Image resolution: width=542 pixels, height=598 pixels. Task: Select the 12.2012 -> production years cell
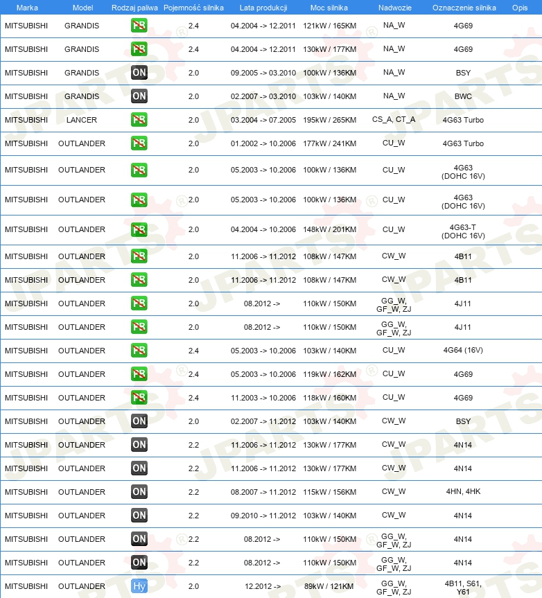(263, 586)
